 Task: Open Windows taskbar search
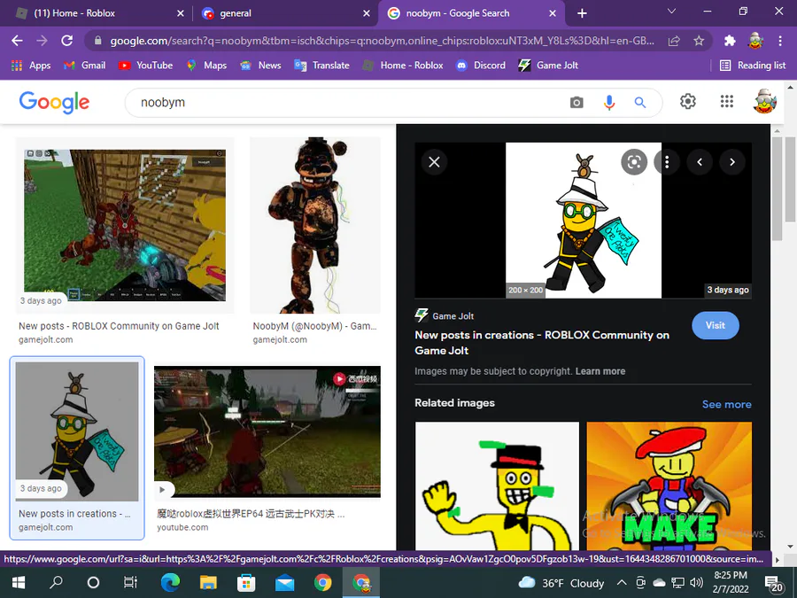[56, 583]
